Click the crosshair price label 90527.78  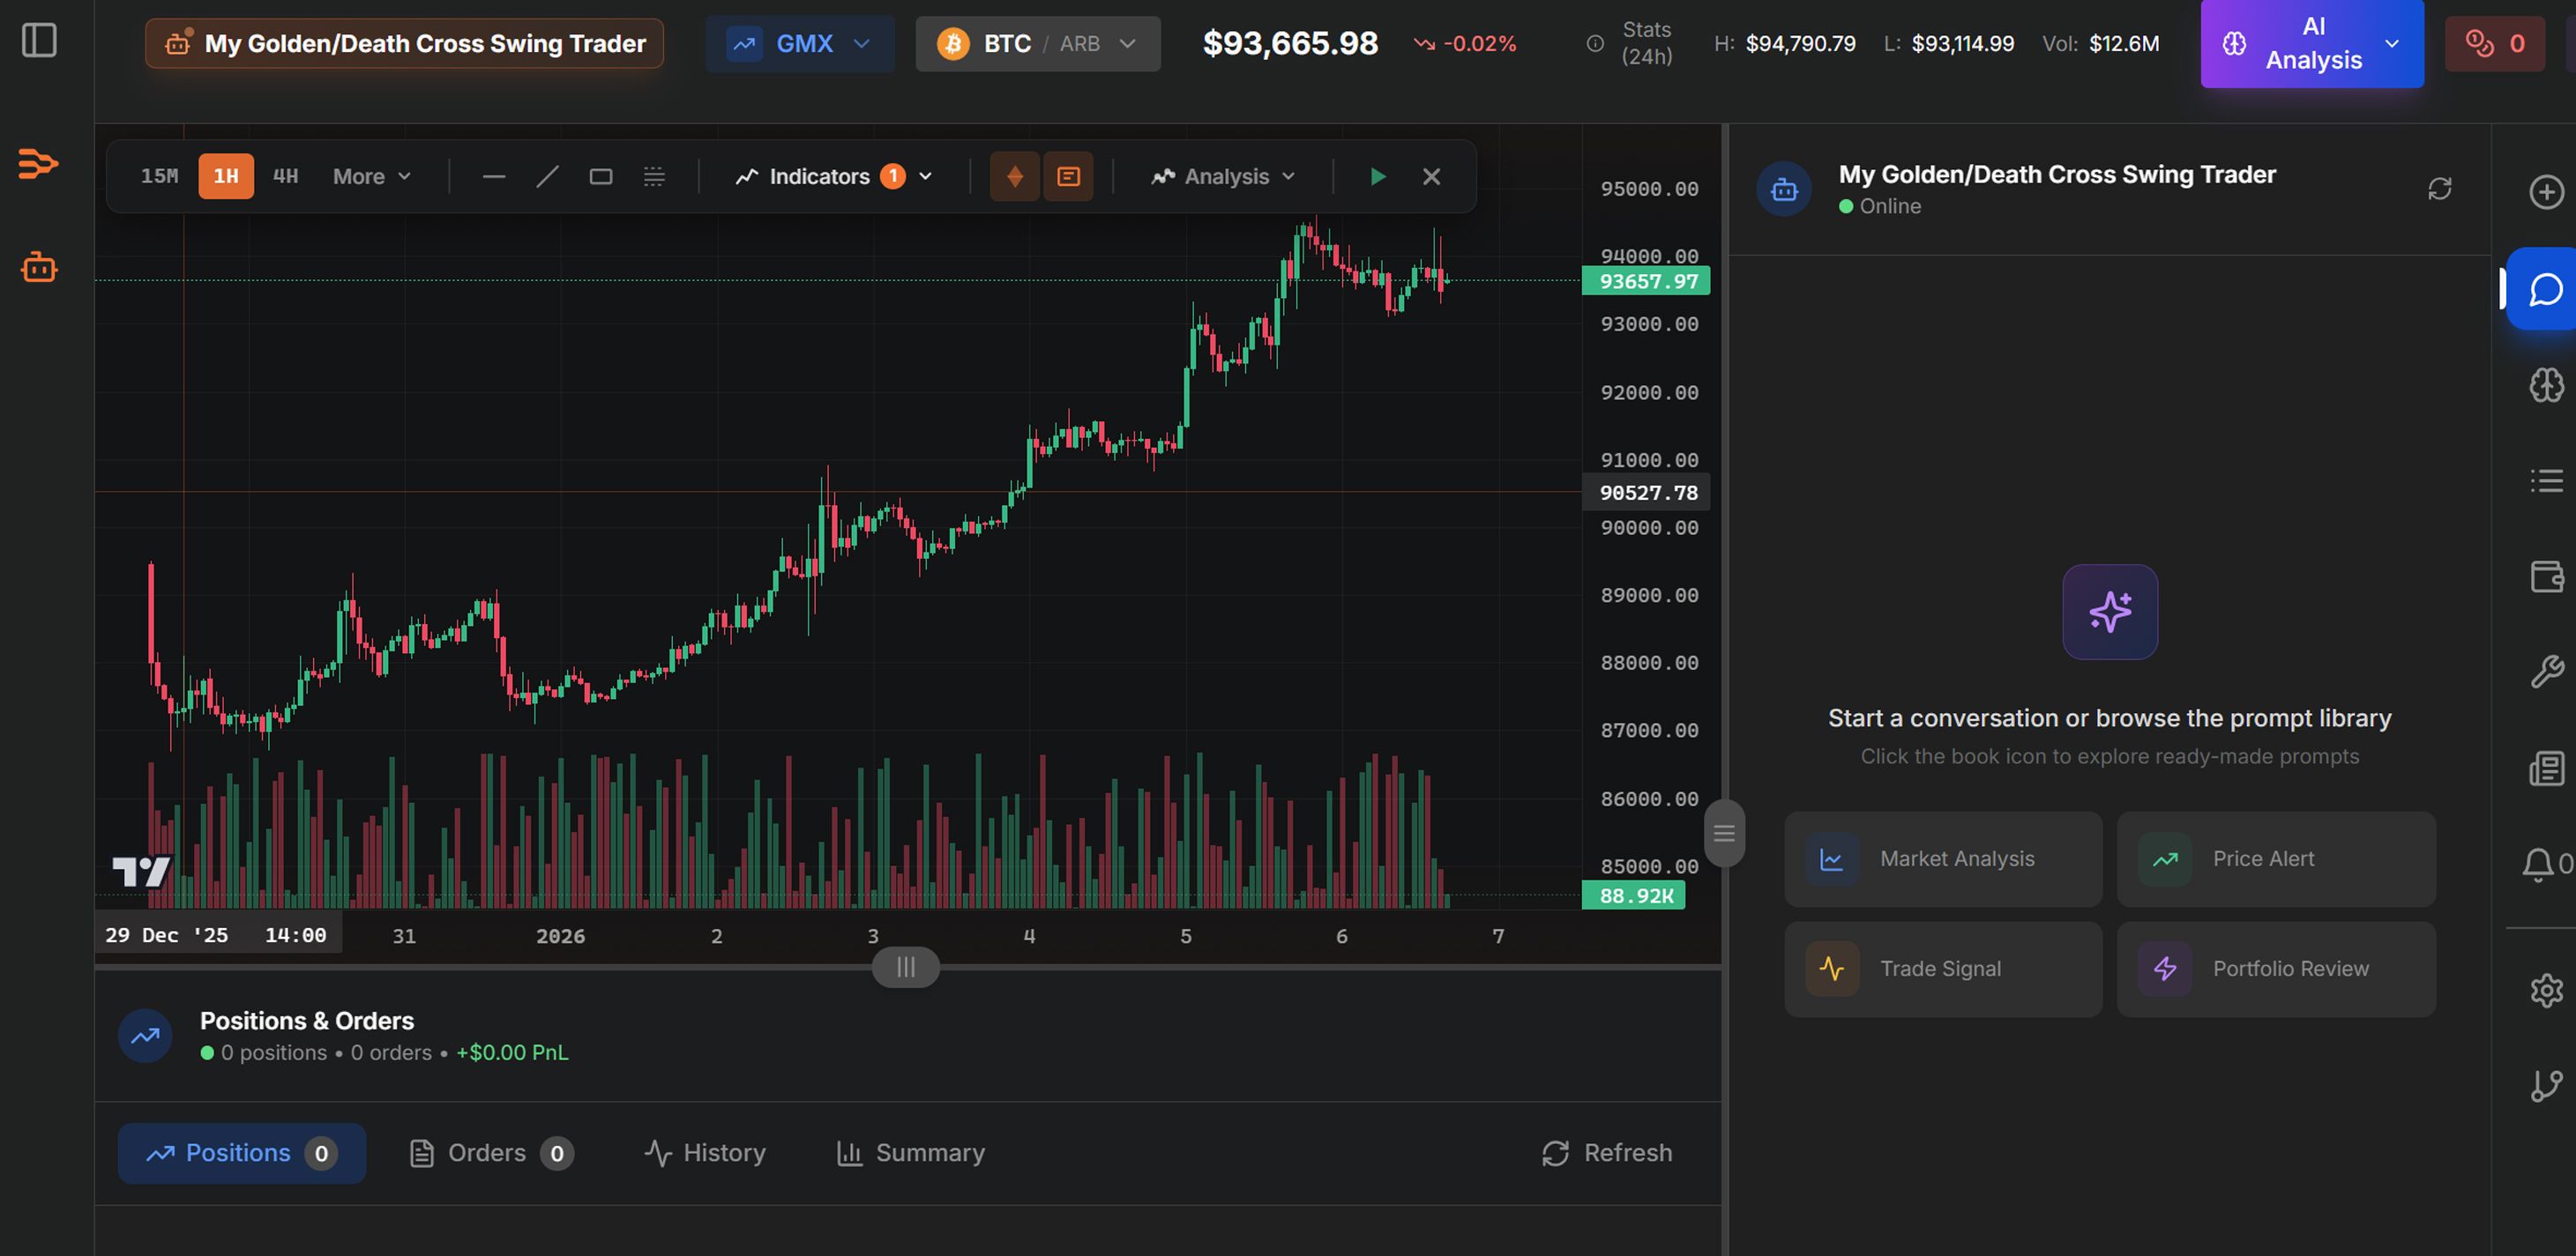[1646, 493]
